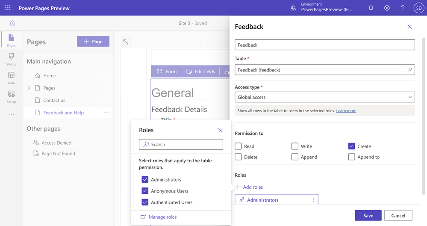Click the permission name field
This screenshot has width=427, height=226.
[x=324, y=45]
